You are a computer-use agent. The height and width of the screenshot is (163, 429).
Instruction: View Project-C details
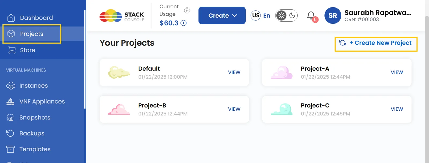[397, 109]
